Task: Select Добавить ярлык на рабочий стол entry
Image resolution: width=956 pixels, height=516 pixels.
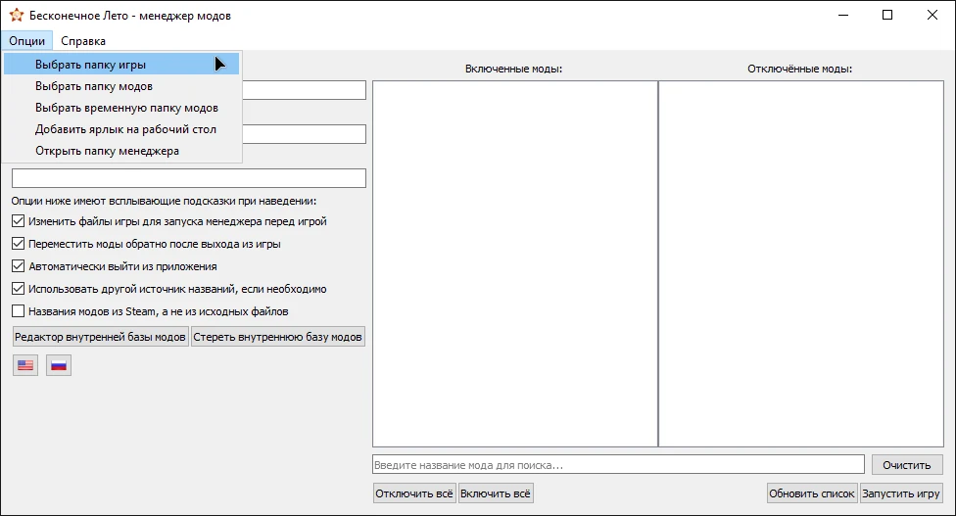Action: click(x=121, y=129)
